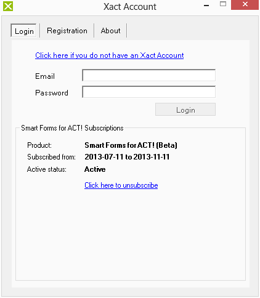The width and height of the screenshot is (260, 298).
Task: Click the Login button
Action: coord(185,110)
